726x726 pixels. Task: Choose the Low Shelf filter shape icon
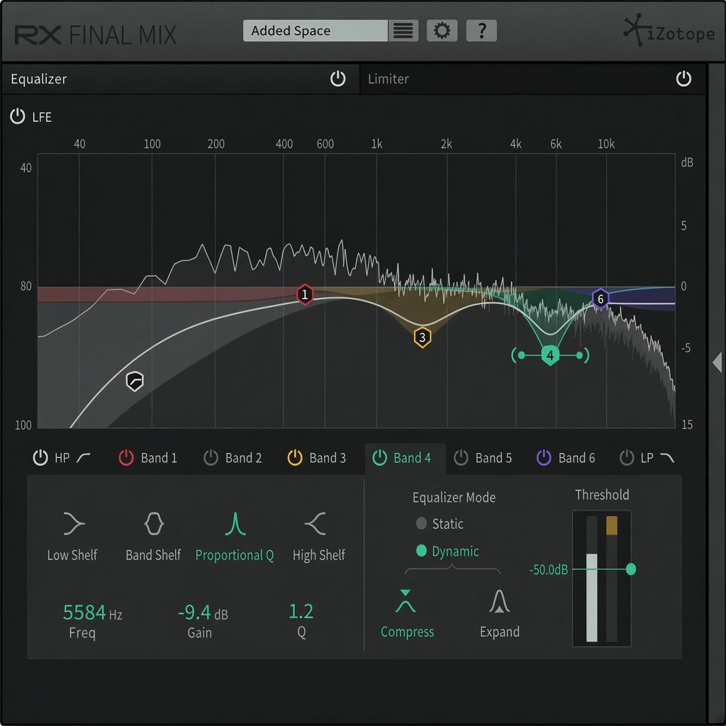coord(74,524)
